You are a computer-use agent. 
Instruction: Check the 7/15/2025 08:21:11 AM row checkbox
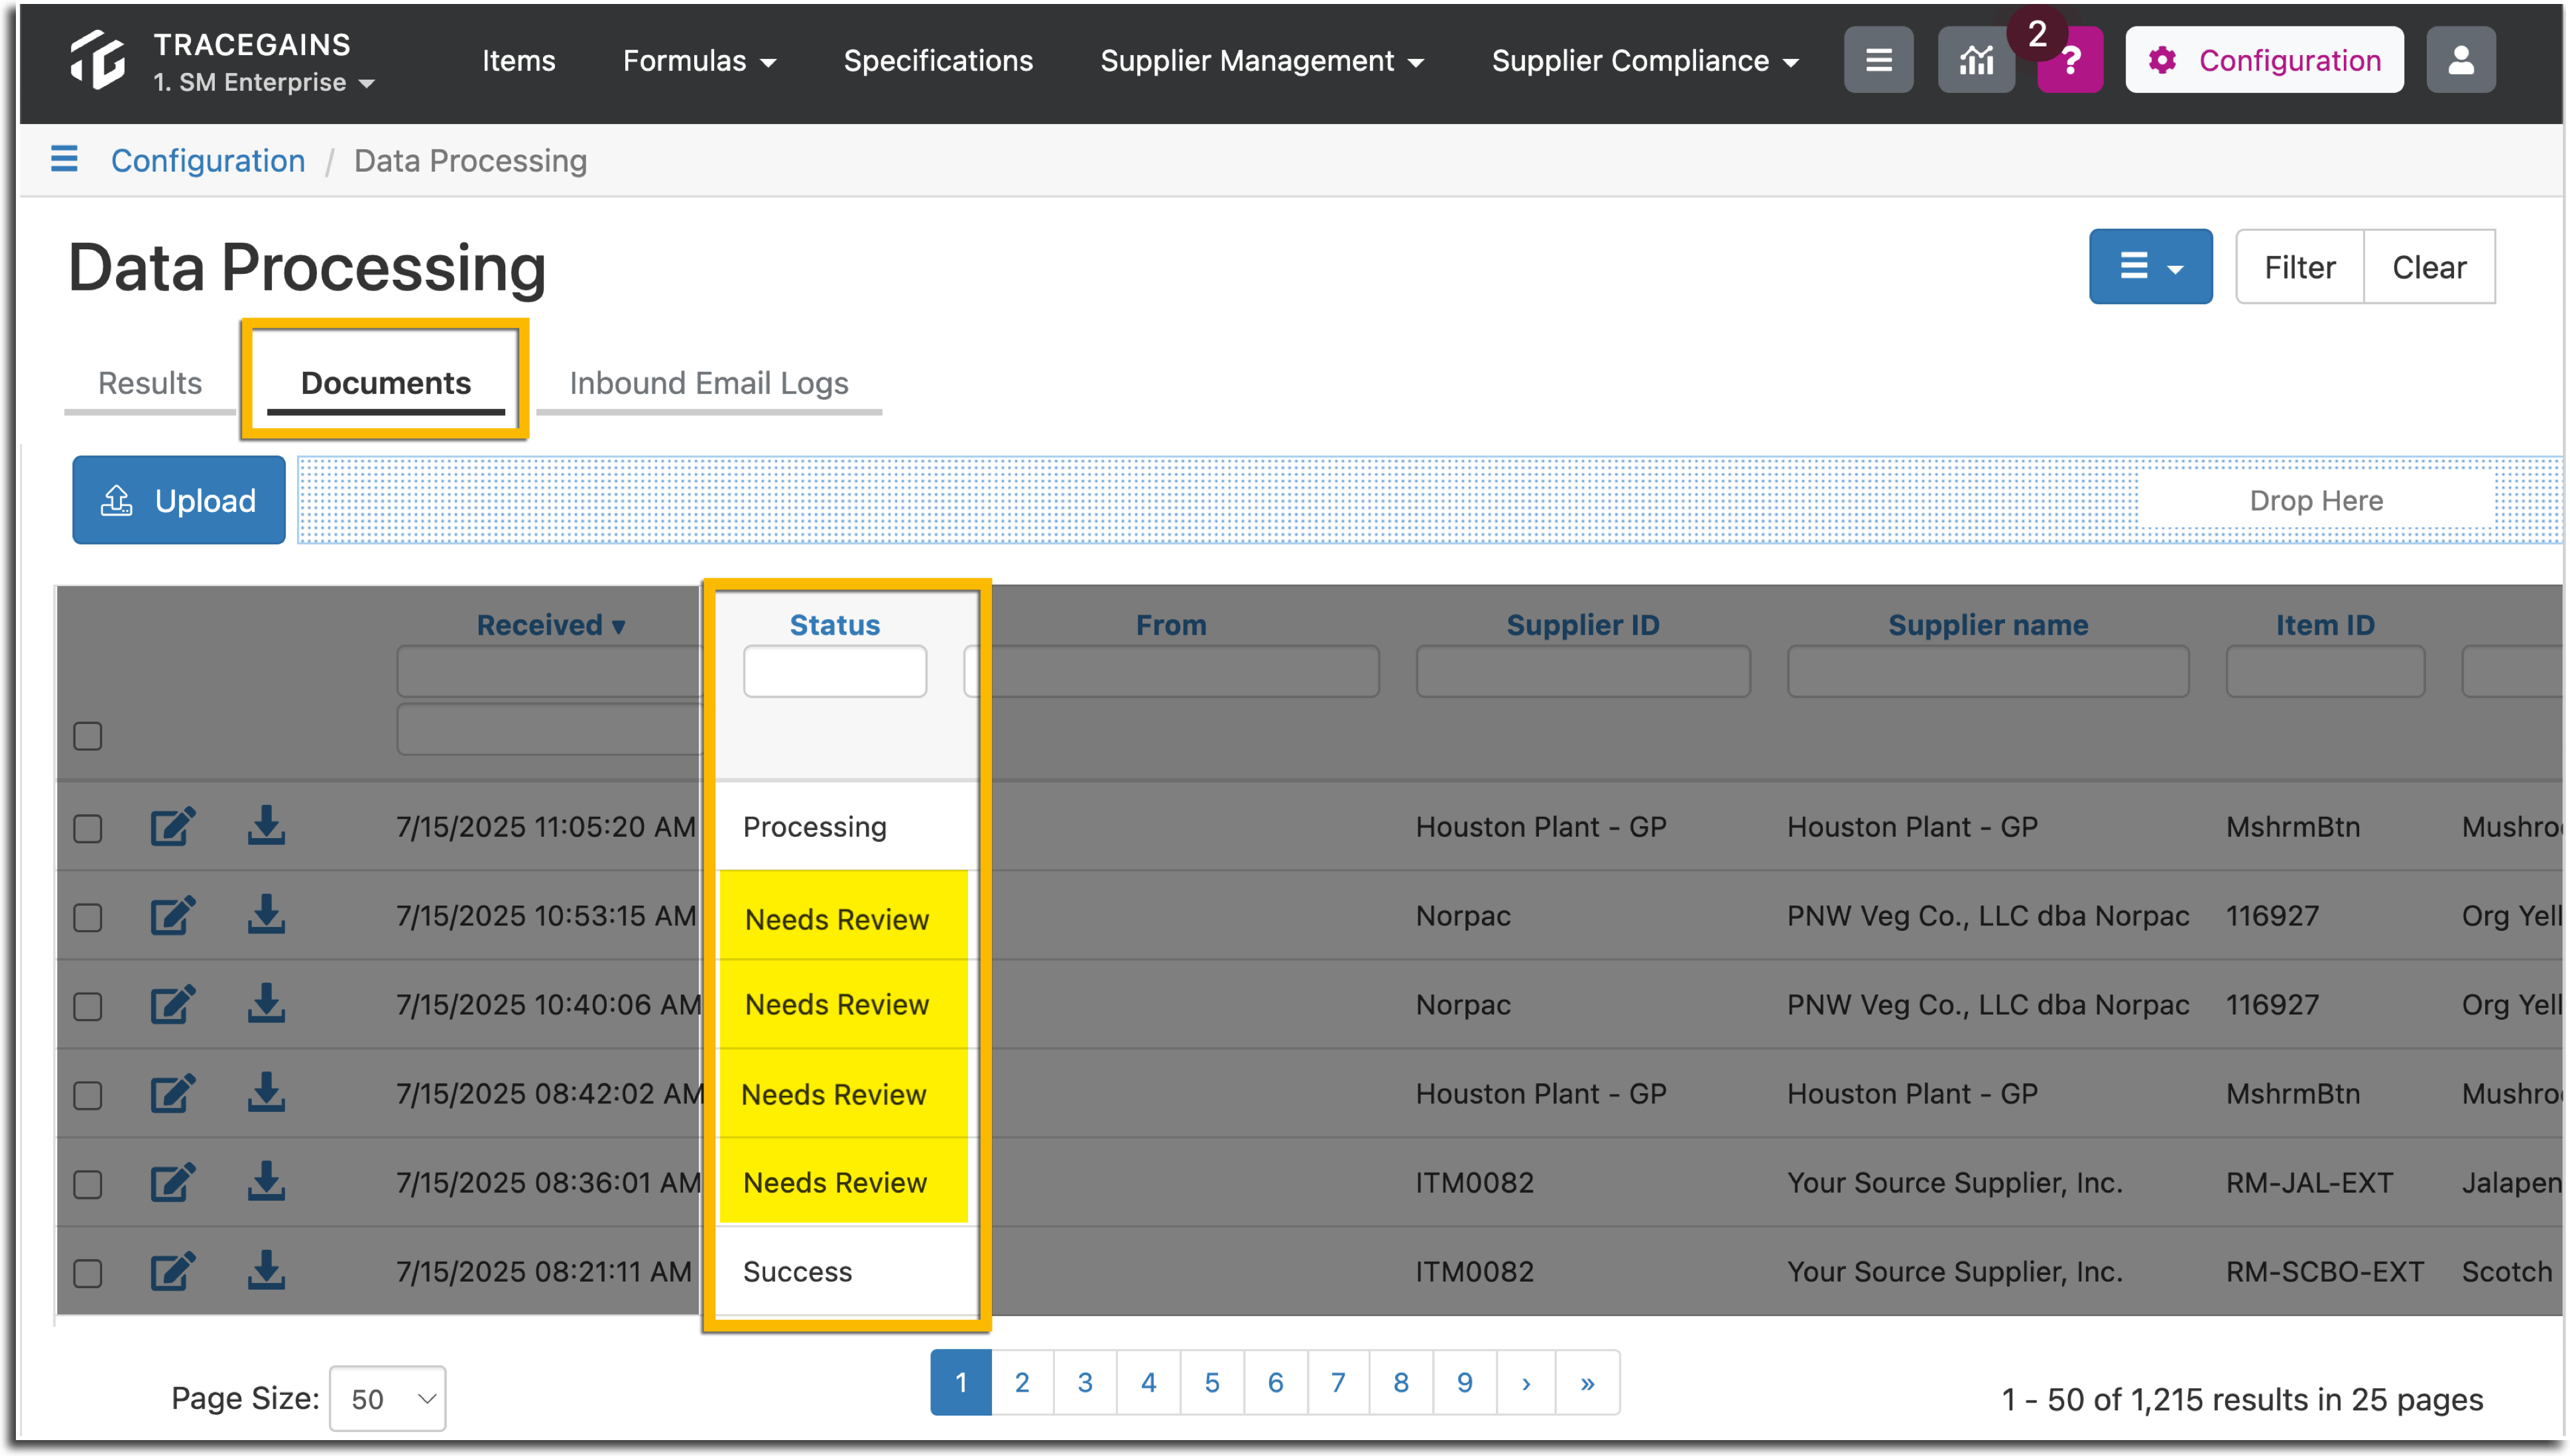[x=88, y=1274]
